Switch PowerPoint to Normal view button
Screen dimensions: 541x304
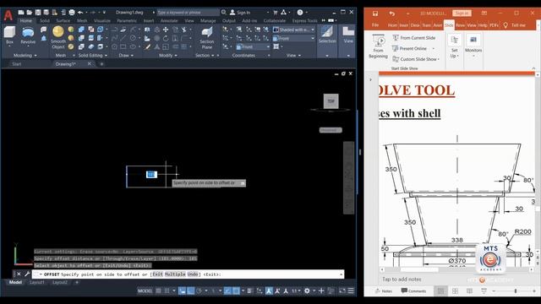(x=440, y=290)
